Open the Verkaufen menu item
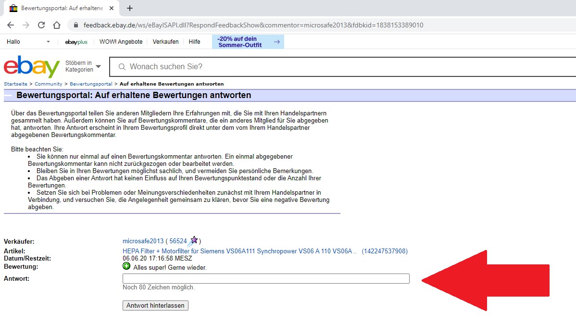 tap(165, 42)
